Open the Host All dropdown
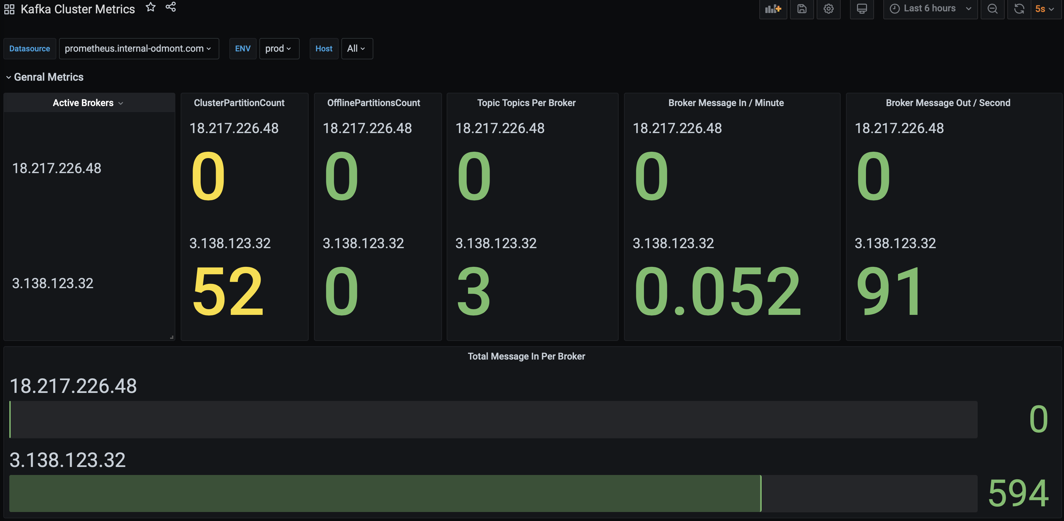This screenshot has width=1064, height=521. click(x=357, y=49)
